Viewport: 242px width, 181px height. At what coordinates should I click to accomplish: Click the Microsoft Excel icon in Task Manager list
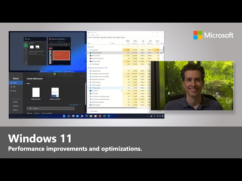click(x=90, y=55)
